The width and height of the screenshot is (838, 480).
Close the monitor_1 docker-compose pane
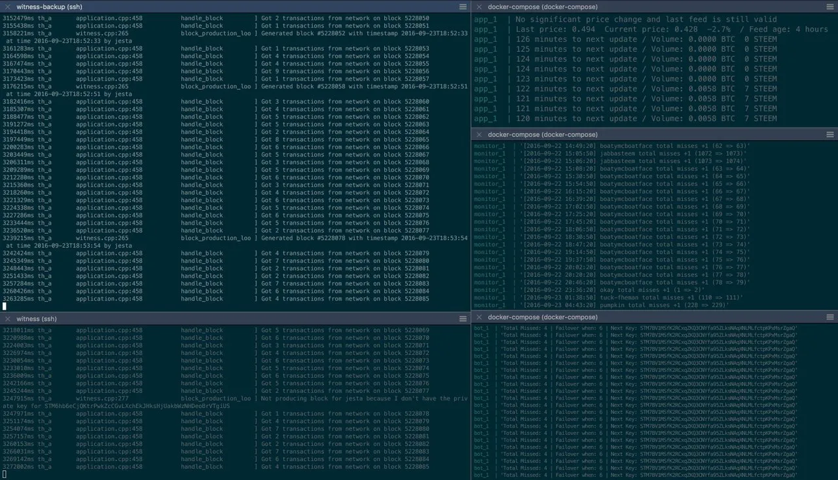479,134
